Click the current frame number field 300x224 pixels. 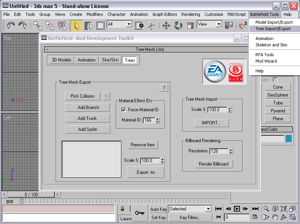point(237,217)
